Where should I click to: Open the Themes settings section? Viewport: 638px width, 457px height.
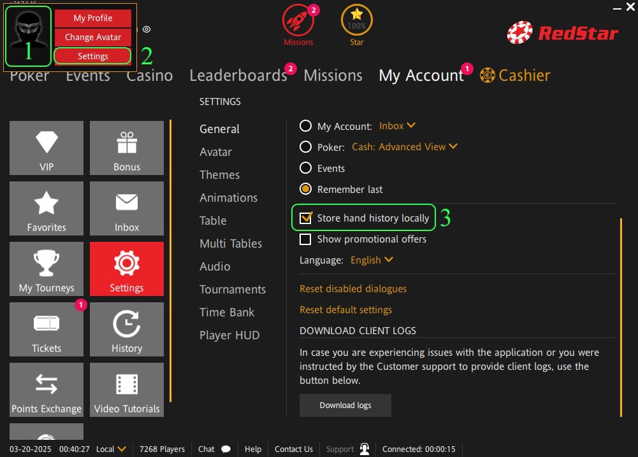[219, 174]
